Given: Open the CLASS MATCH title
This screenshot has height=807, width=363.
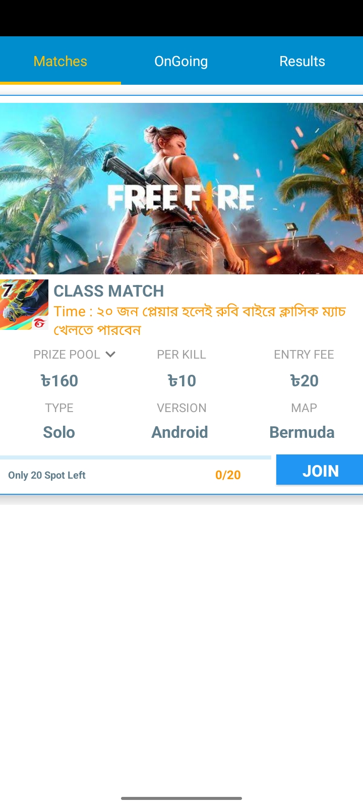Looking at the screenshot, I should pos(109,291).
